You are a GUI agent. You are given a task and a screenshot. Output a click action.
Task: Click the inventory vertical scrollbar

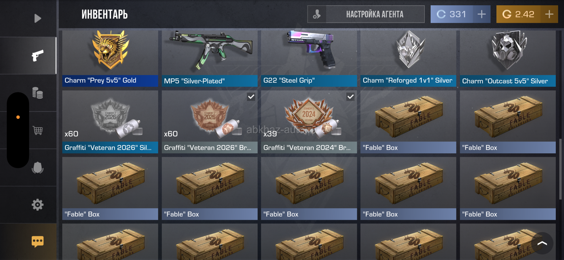(560, 169)
